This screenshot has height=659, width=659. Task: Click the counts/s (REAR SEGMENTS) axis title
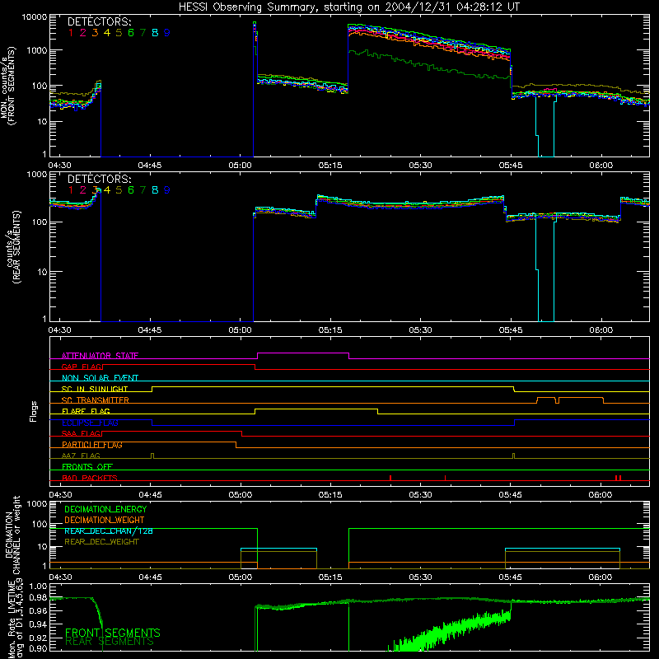(13, 247)
